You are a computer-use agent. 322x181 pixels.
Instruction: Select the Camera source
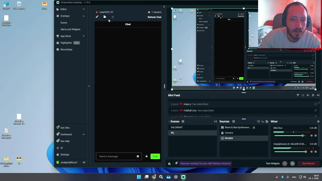(244, 133)
